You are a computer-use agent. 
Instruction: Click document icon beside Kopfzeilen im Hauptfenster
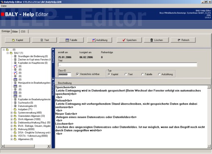click(x=15, y=63)
